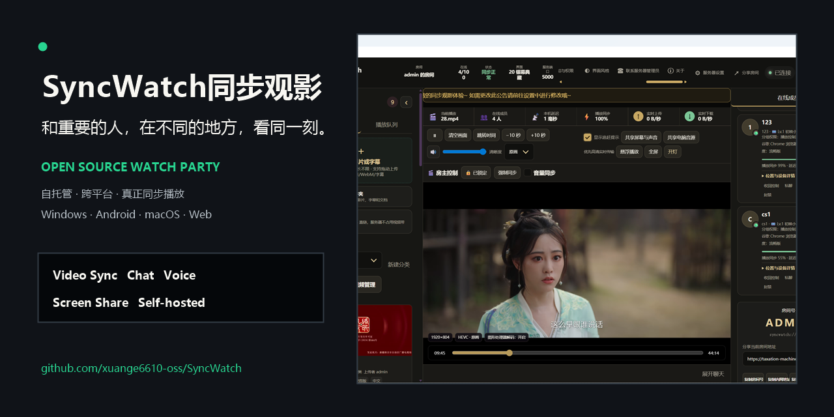Pause the video with the pause button
The width and height of the screenshot is (834, 417).
[435, 136]
